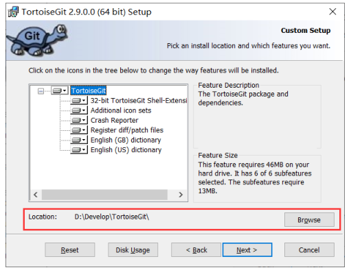The image size is (351, 270).
Task: Open install options for 32-bit TortoiseGit Shell-Extension
Action: (79, 101)
